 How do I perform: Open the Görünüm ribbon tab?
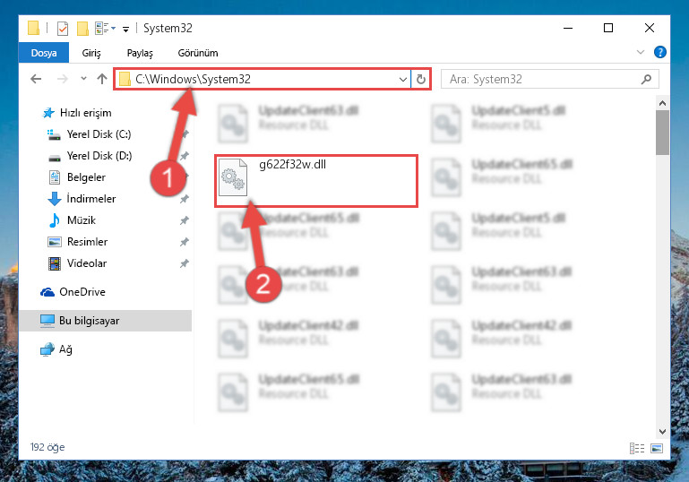(198, 53)
